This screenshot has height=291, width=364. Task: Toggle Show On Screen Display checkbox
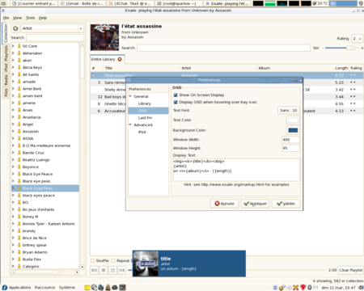point(176,95)
